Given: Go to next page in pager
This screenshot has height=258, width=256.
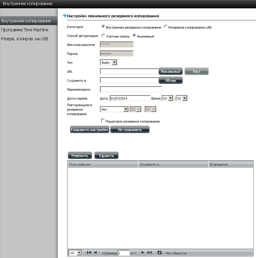Looking at the screenshot, I should (x=143, y=252).
